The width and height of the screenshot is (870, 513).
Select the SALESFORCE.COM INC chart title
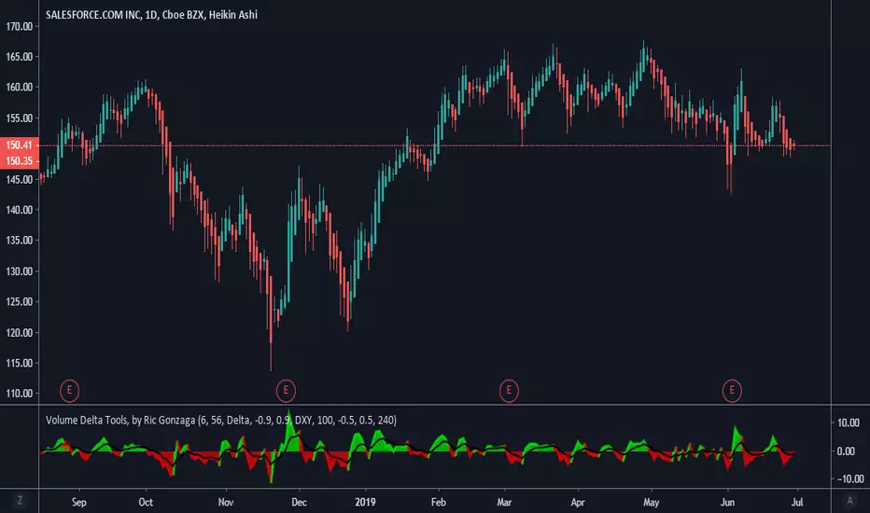[x=151, y=15]
